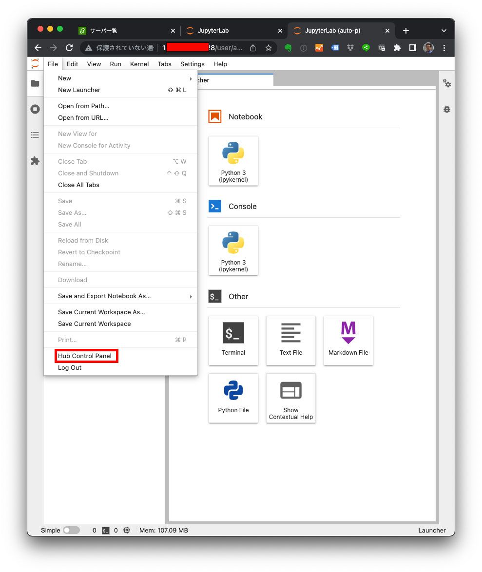Screen dimensions: 482x572
Task: Open the Property Inspector gears icon
Action: (x=446, y=83)
